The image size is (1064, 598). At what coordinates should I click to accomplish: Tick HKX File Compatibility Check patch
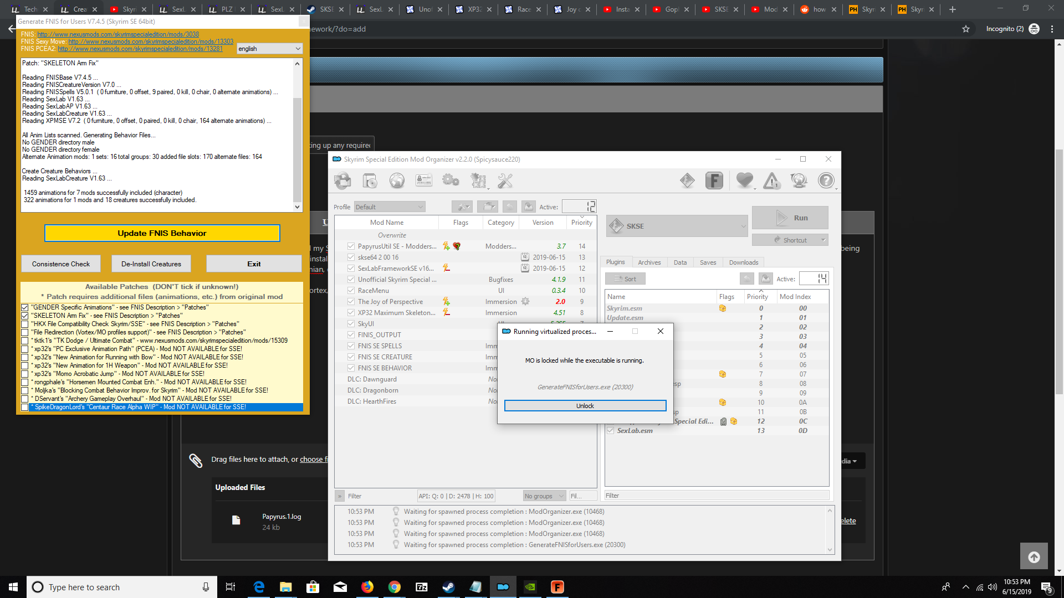pyautogui.click(x=25, y=324)
